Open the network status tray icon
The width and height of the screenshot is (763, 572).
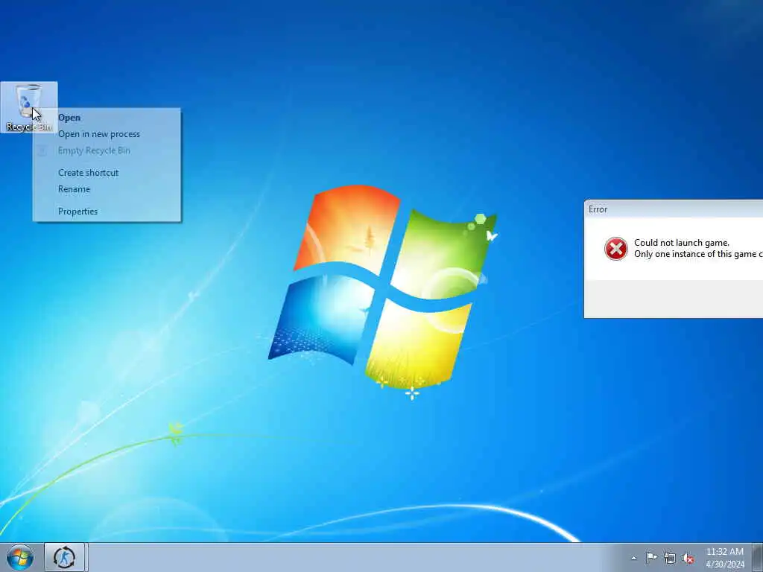pyautogui.click(x=670, y=558)
